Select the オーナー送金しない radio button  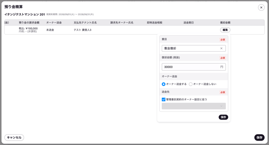pos(191,84)
